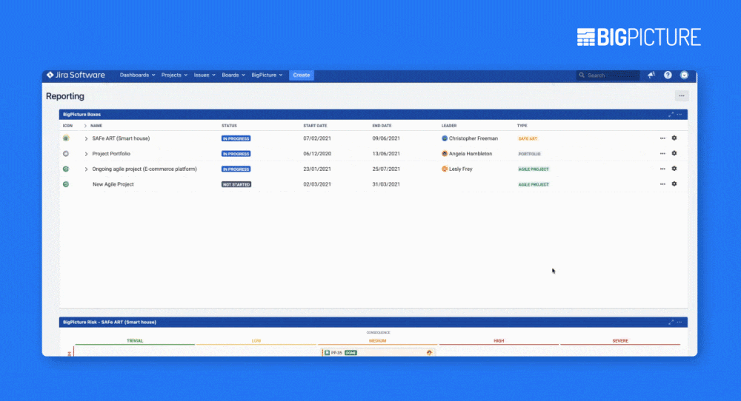Open the Boards dropdown menu
Screen dimensions: 741x401
click(x=233, y=75)
